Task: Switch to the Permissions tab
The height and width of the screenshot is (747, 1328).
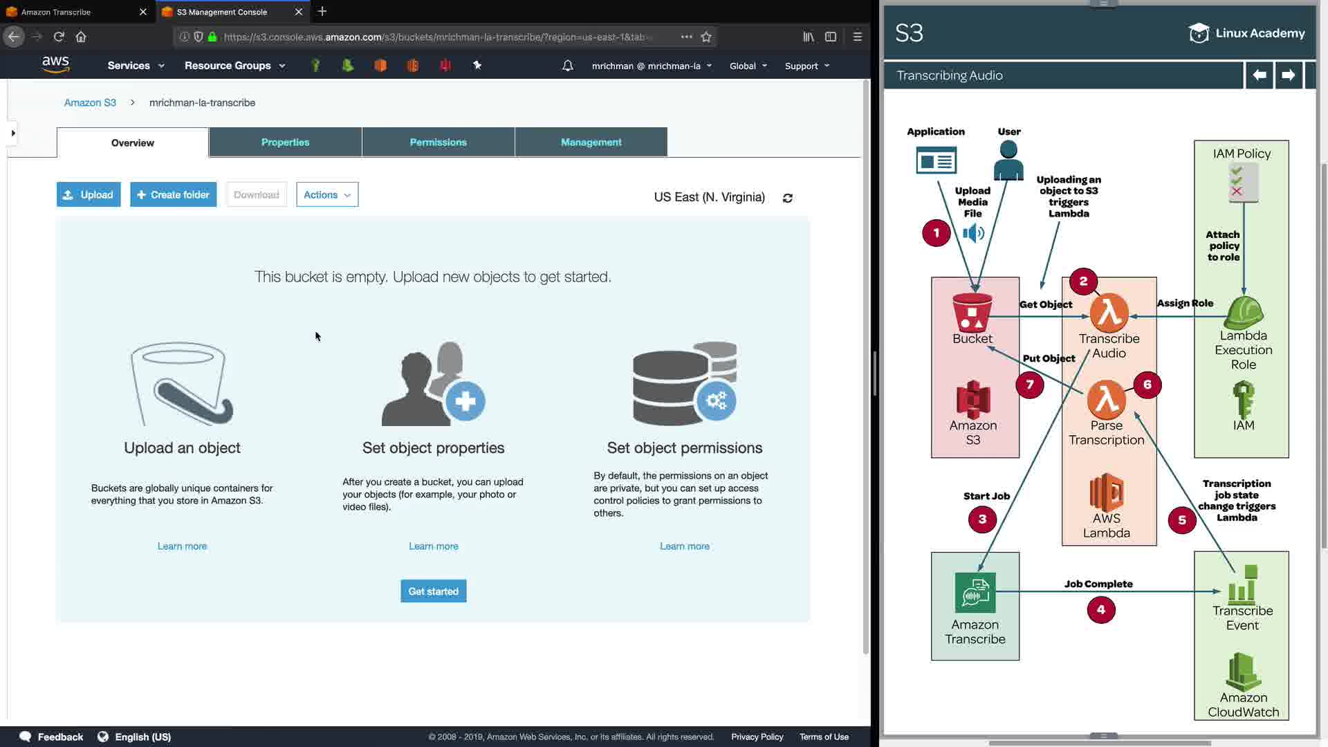Action: click(x=438, y=142)
